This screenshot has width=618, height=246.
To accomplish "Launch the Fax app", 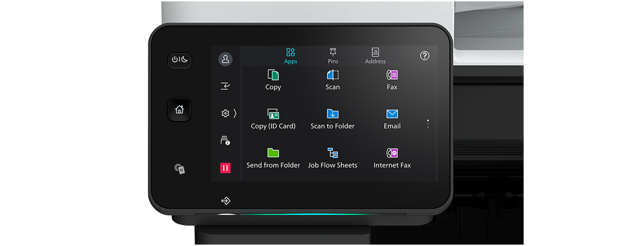I will 392,80.
